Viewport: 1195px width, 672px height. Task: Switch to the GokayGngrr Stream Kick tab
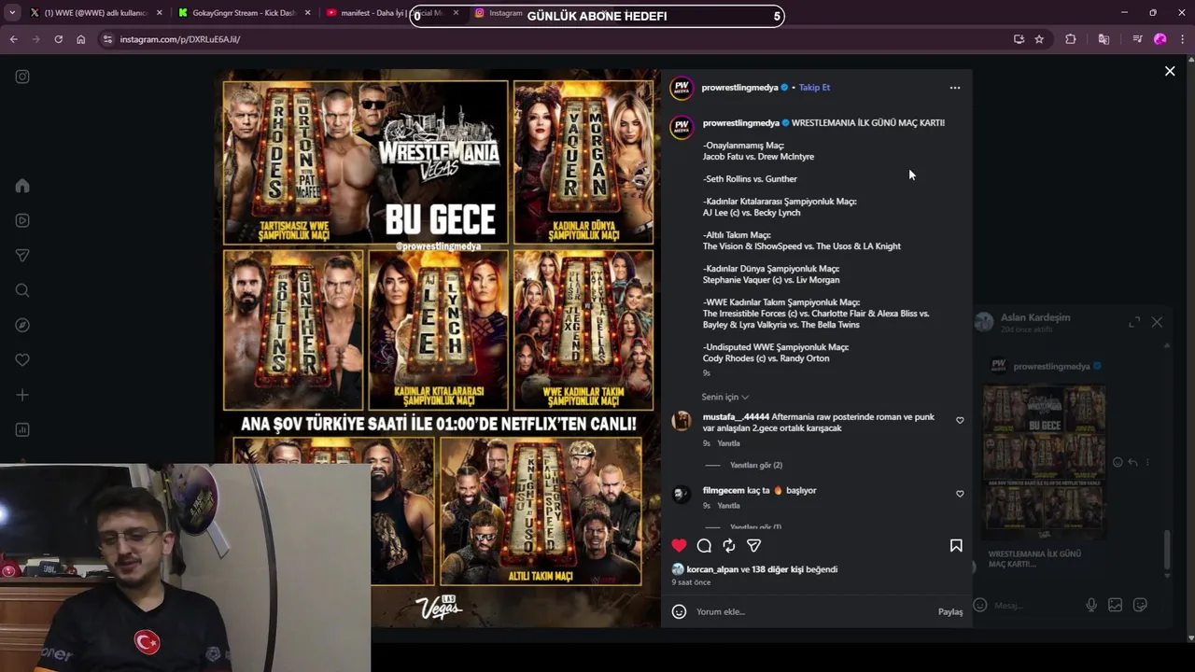coord(243,13)
